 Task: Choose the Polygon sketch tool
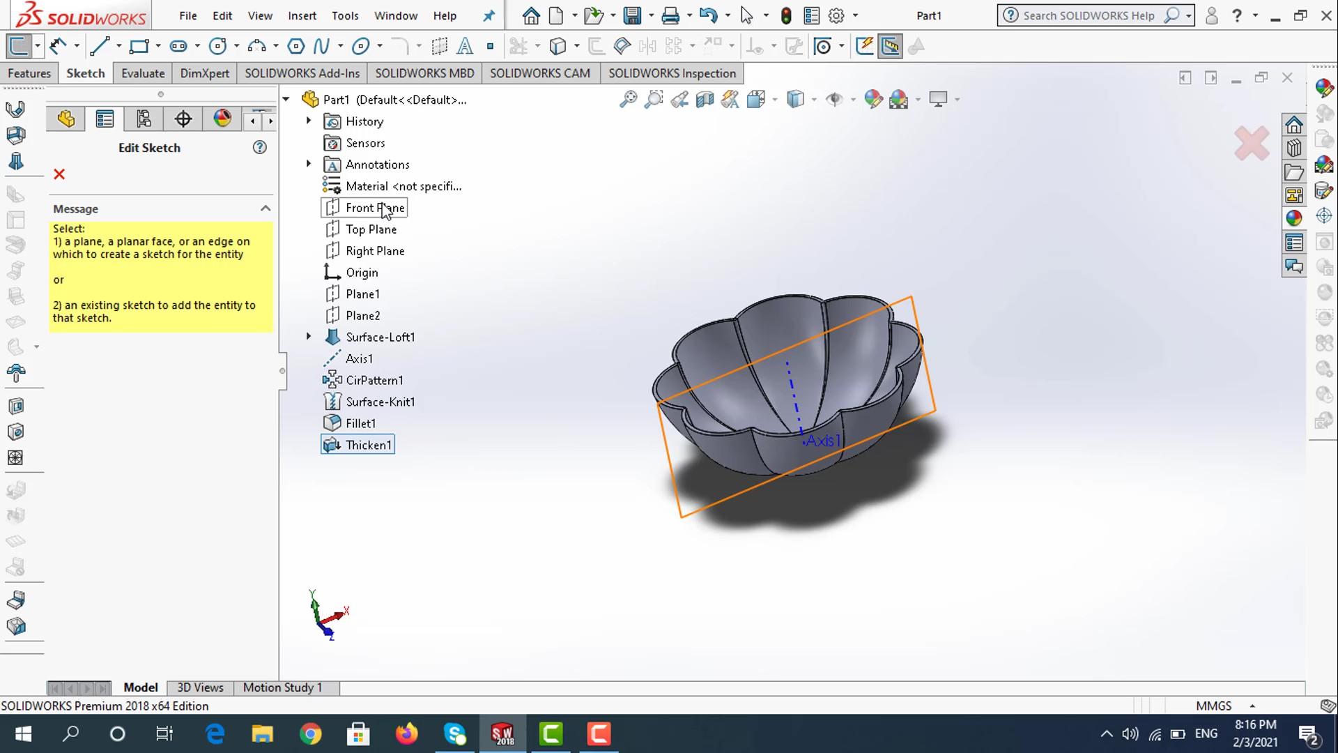[295, 47]
